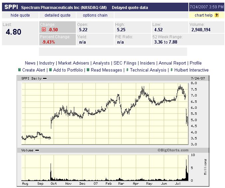View the Analysts page
The width and height of the screenshot is (225, 188).
[101, 63]
